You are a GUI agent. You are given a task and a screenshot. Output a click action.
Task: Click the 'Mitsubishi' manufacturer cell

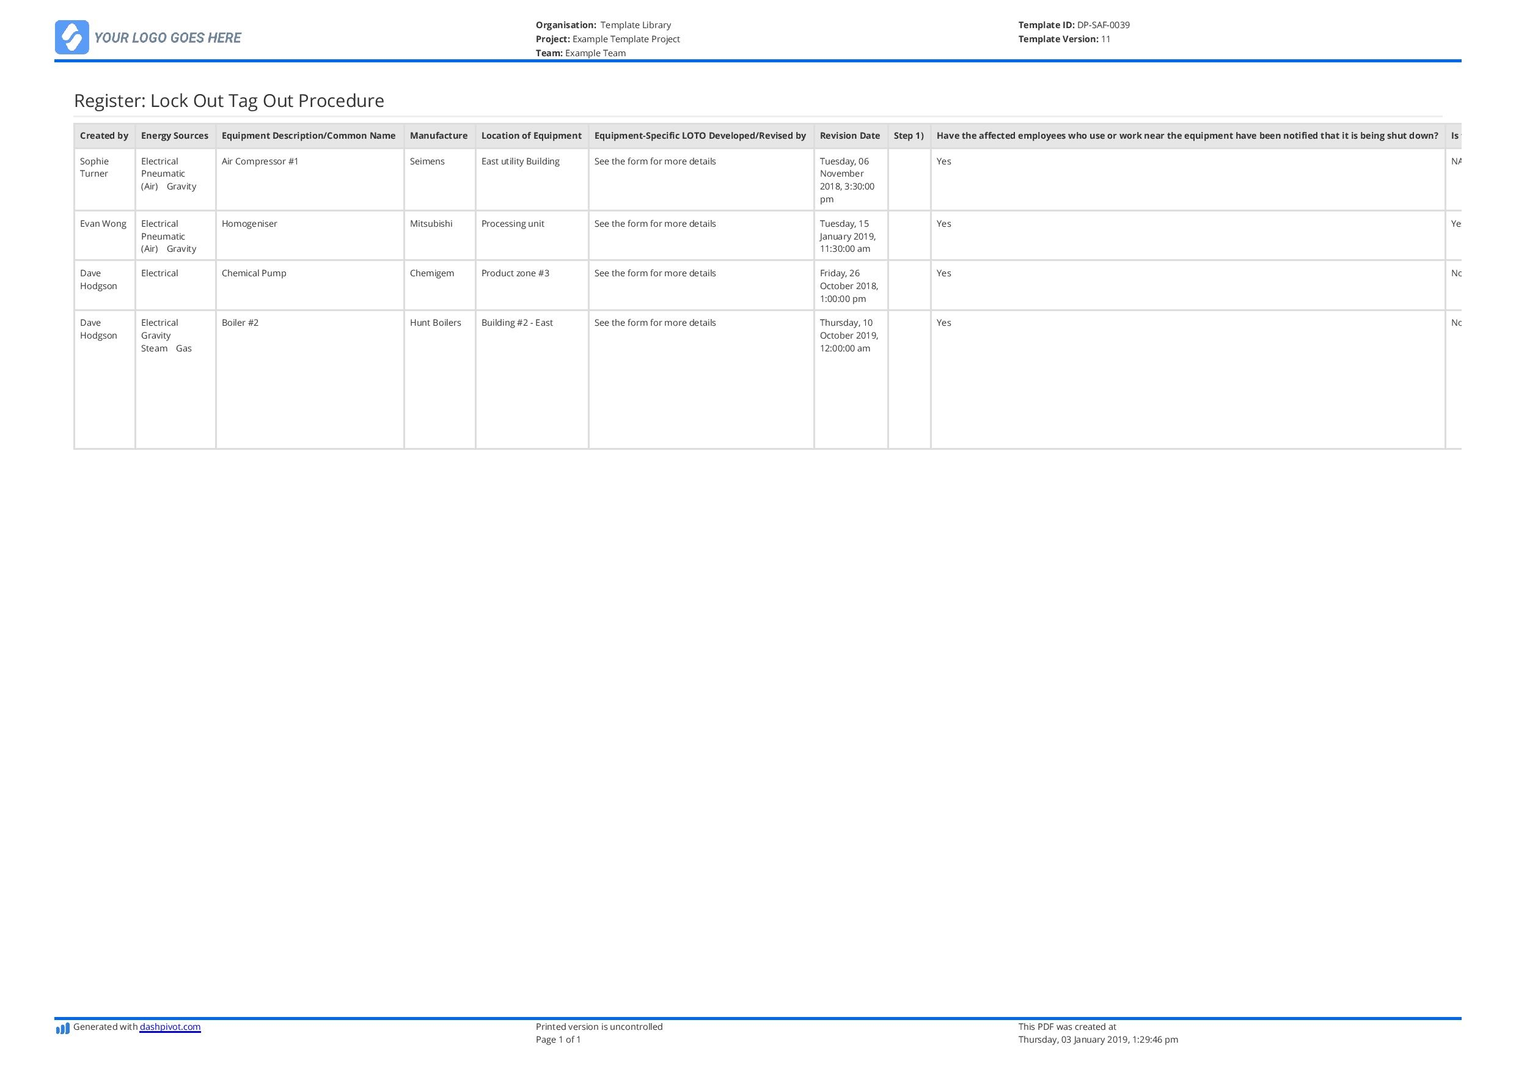click(x=431, y=224)
